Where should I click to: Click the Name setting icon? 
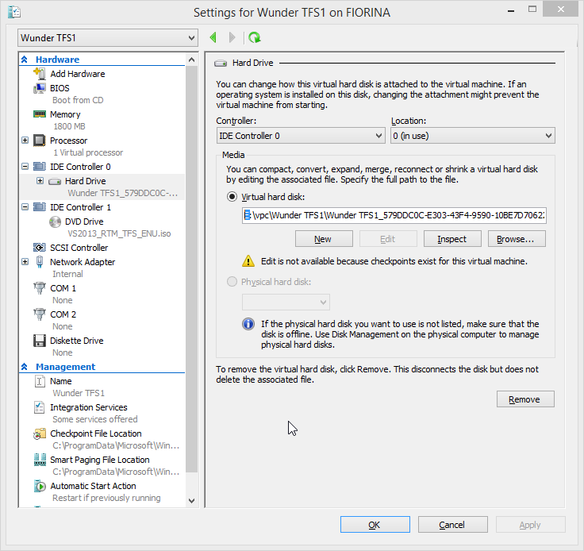click(40, 381)
